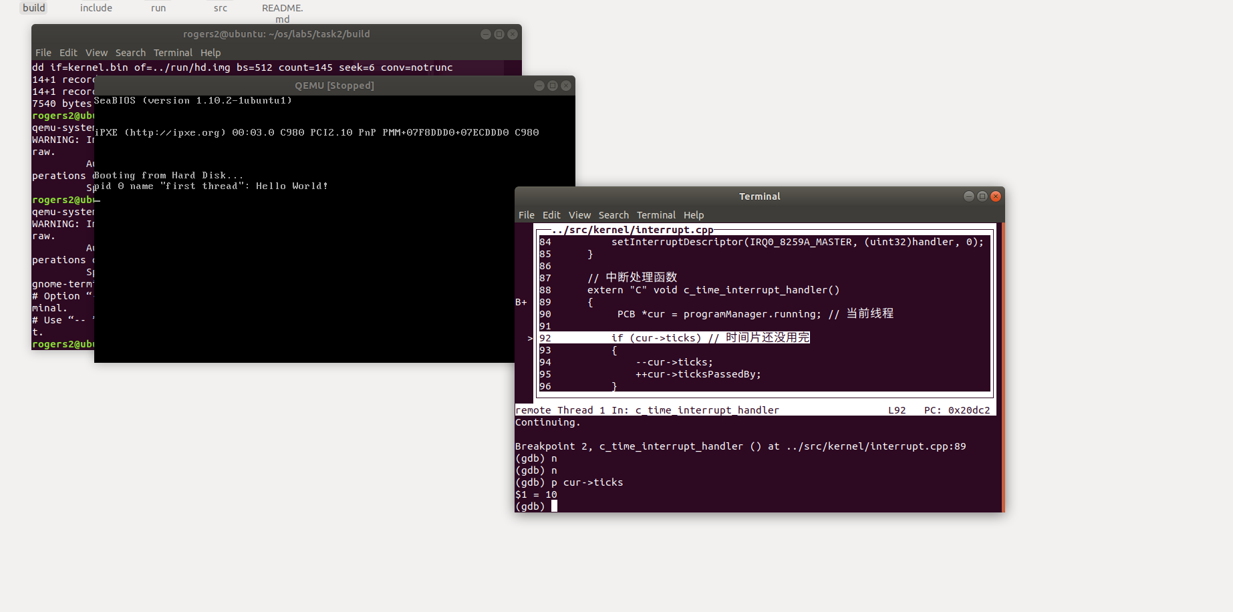Open Edit menu in the gdb Terminal
The height and width of the screenshot is (612, 1233).
[551, 215]
